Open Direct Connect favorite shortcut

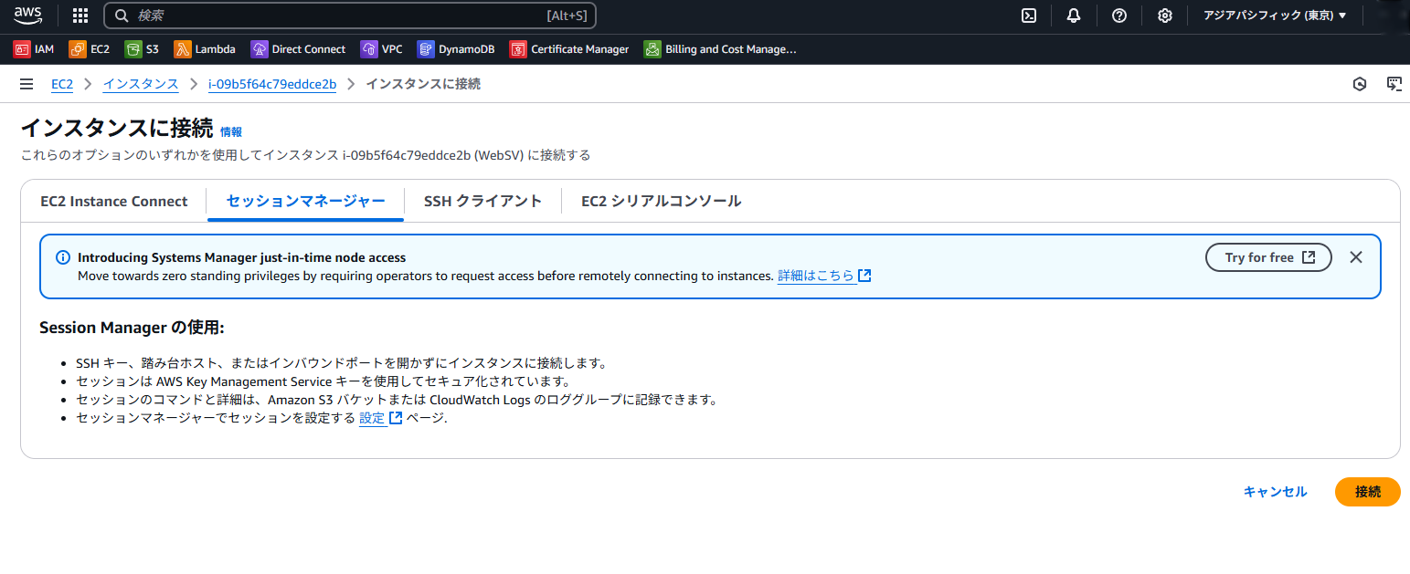[298, 49]
